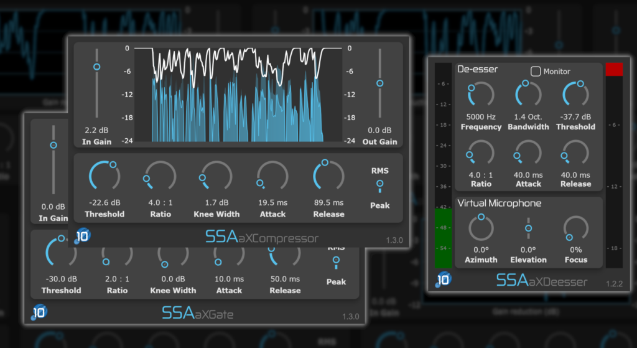Click the gate In Gain slider handle
Image resolution: width=637 pixels, height=348 pixels.
(x=53, y=145)
